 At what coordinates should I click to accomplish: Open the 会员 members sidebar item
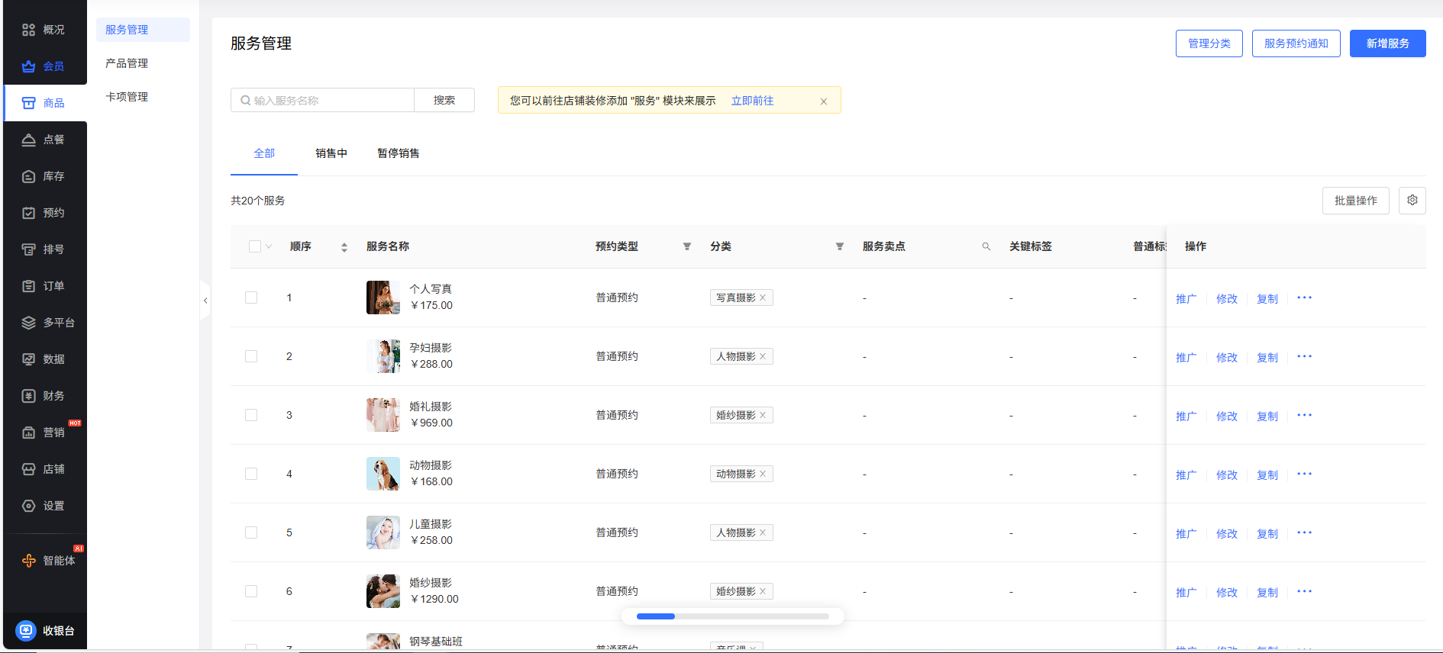[45, 66]
